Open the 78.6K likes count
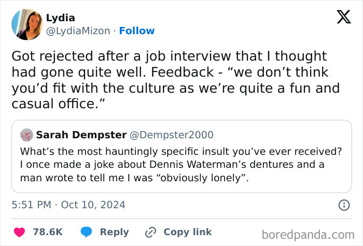 (x=48, y=232)
